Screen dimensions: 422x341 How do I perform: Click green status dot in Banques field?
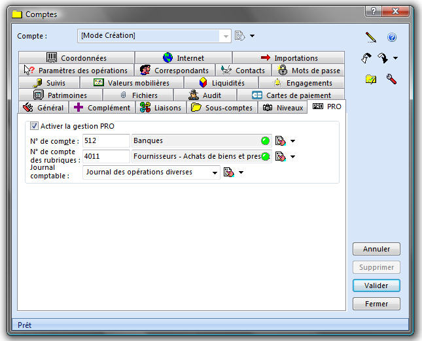[x=265, y=140]
